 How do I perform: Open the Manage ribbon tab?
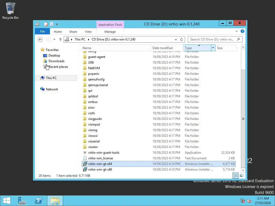point(110,32)
